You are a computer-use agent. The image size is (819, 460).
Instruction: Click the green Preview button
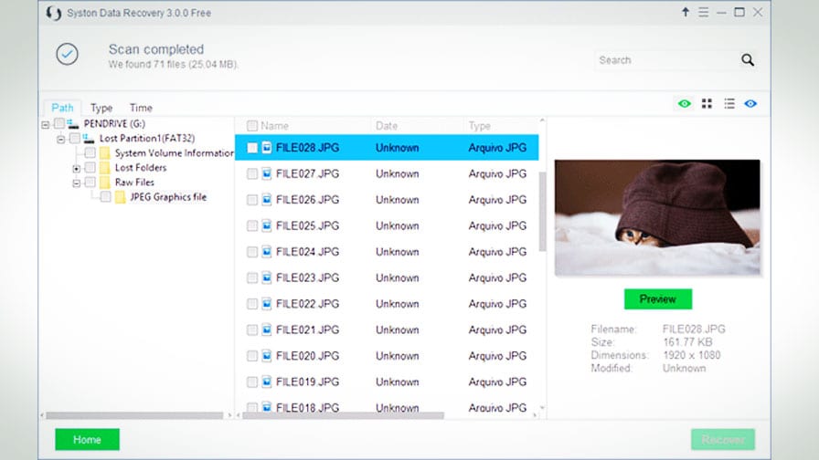pyautogui.click(x=658, y=298)
